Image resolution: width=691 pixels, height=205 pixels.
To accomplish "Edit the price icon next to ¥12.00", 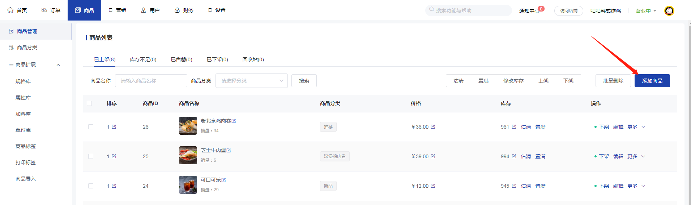I will 433,186.
